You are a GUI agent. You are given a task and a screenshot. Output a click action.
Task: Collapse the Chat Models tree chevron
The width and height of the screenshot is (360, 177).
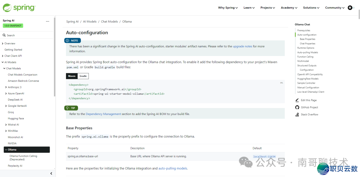[4, 68]
